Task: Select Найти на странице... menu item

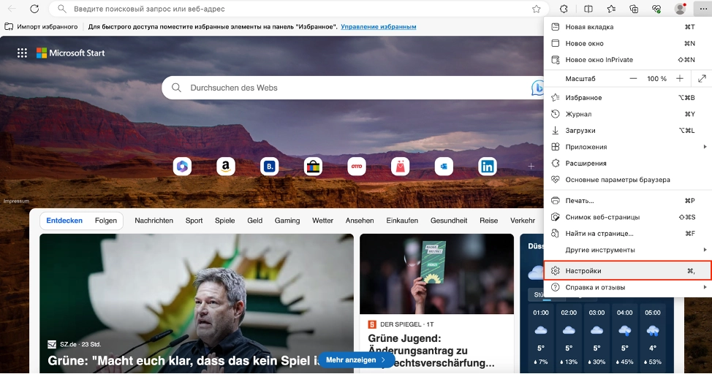Action: (x=627, y=233)
